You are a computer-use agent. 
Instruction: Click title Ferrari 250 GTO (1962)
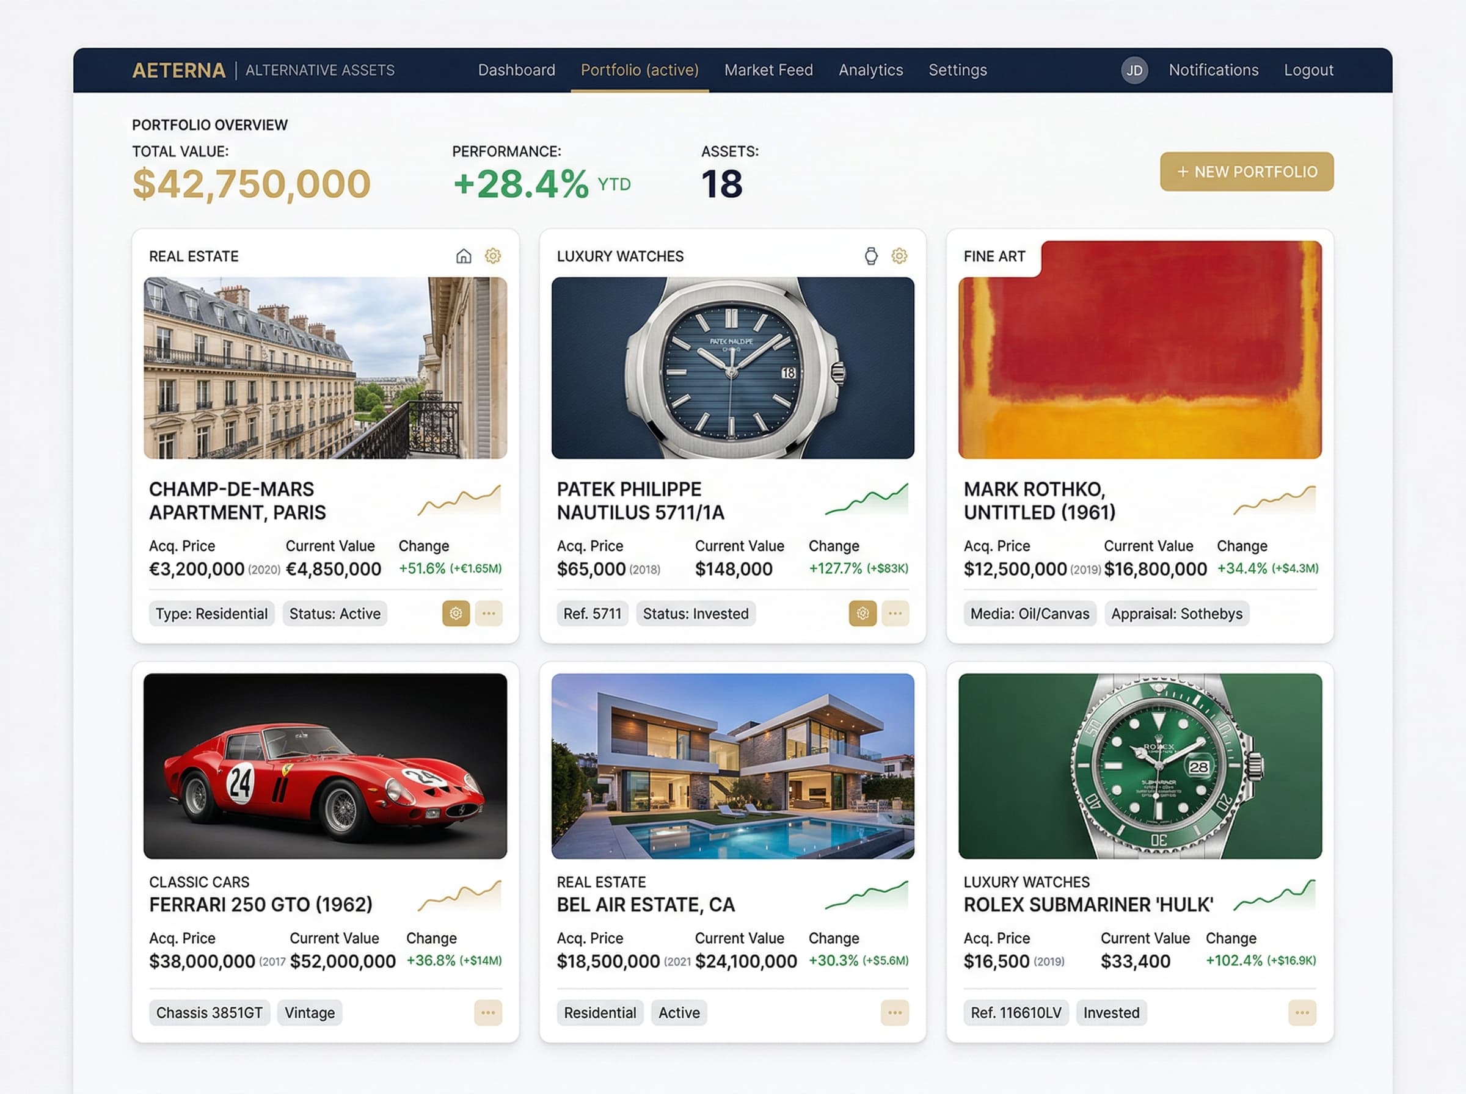pyautogui.click(x=261, y=905)
